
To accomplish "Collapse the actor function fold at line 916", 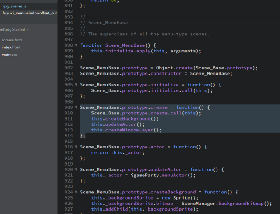I will (76, 147).
